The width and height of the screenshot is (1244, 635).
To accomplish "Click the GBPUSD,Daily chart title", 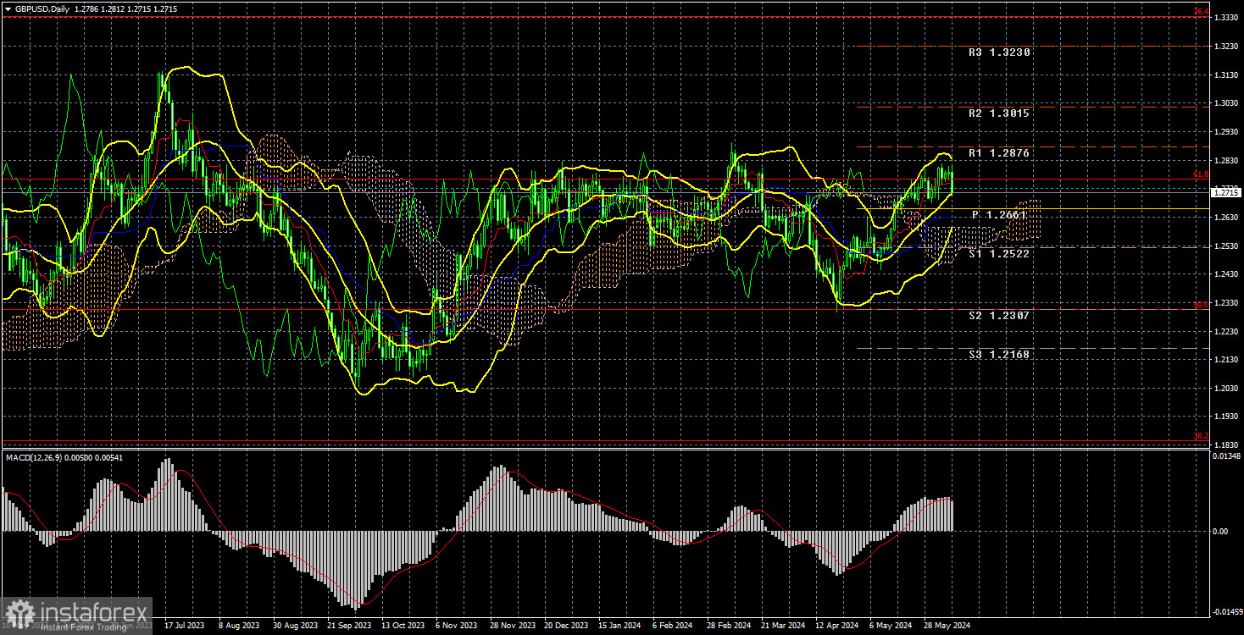I will pos(41,8).
